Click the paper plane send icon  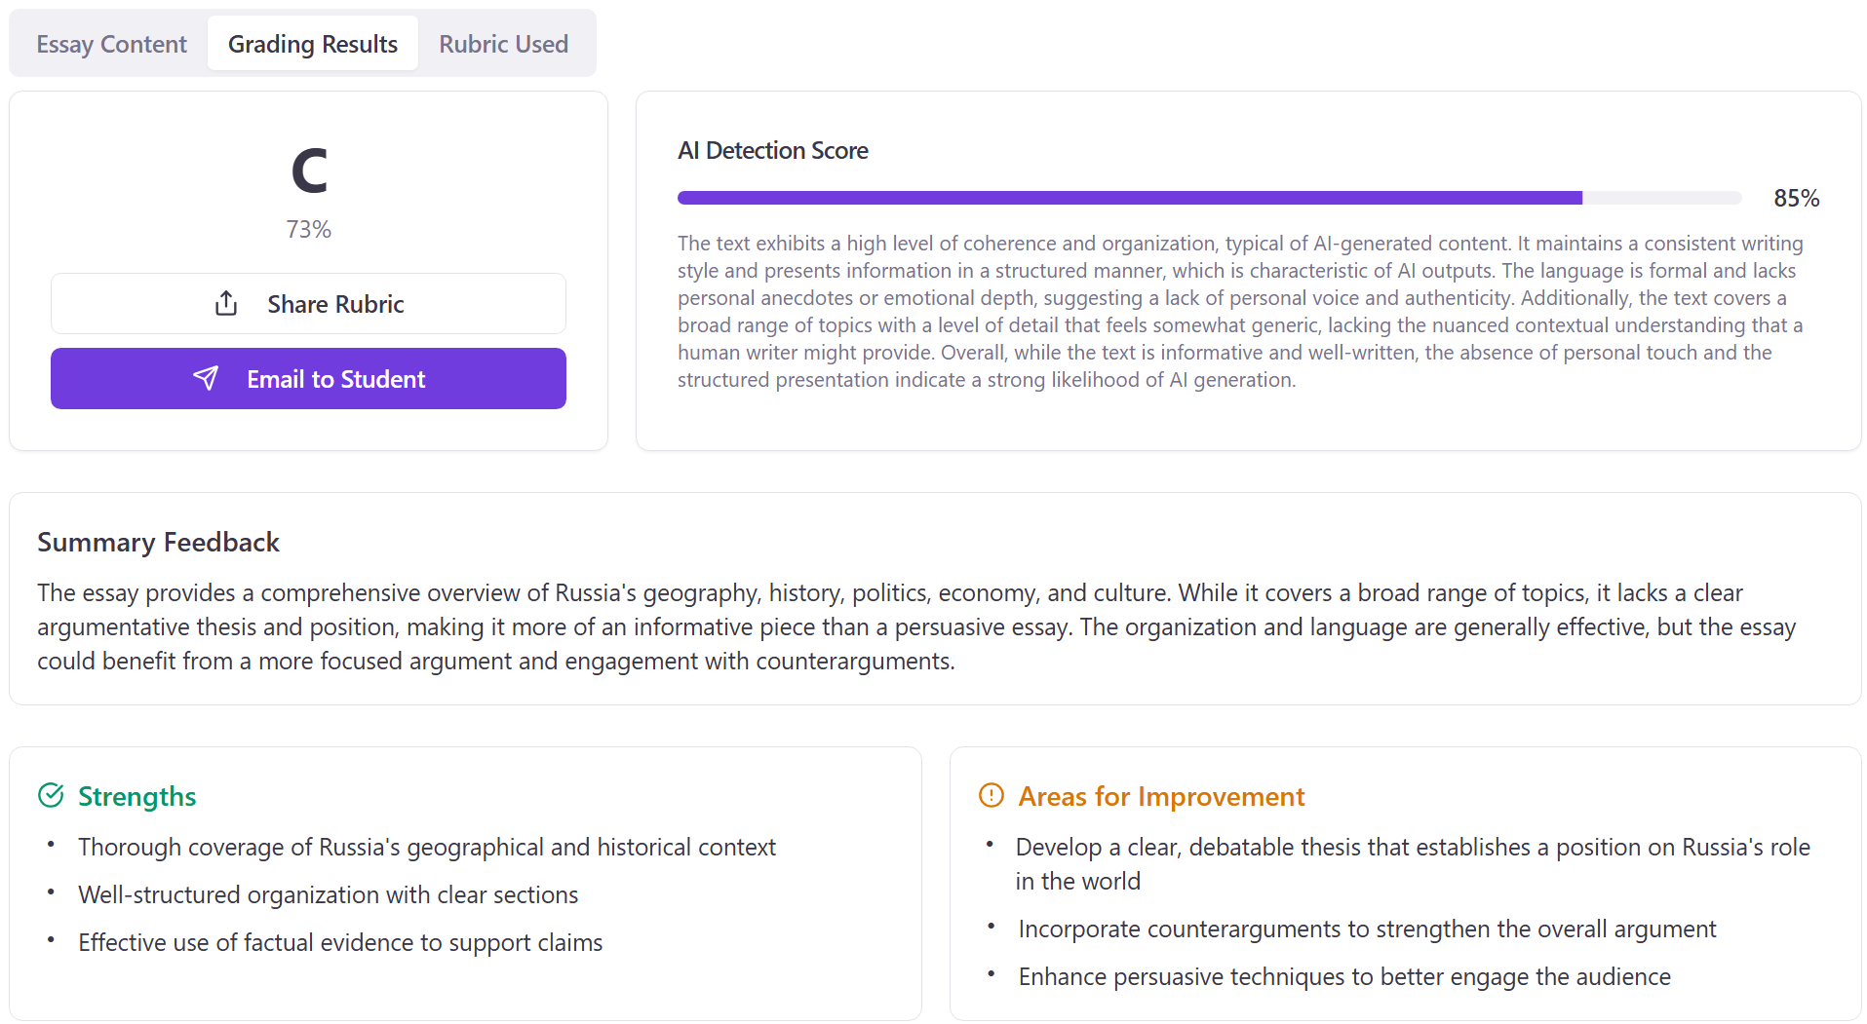[207, 378]
